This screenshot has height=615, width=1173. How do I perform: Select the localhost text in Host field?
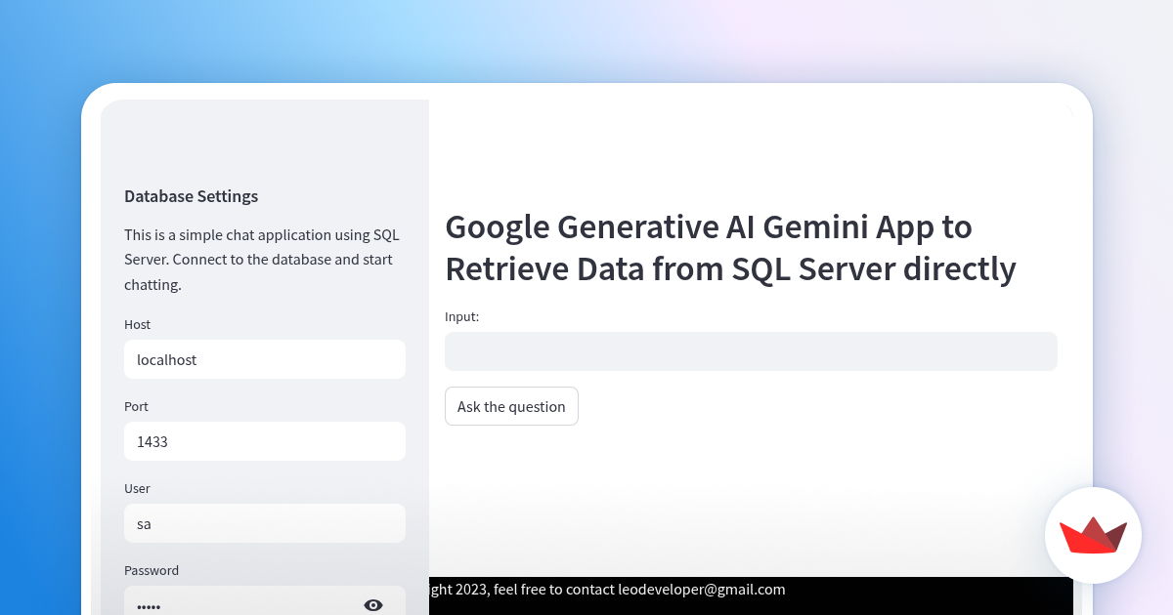pos(166,359)
